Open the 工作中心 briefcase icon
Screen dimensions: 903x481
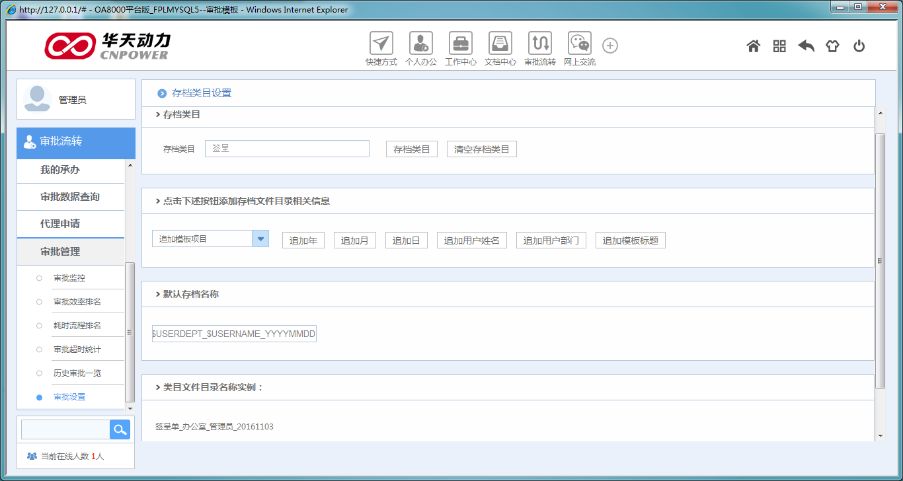pyautogui.click(x=460, y=44)
